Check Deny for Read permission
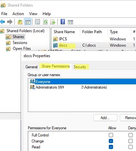 point(130,147)
